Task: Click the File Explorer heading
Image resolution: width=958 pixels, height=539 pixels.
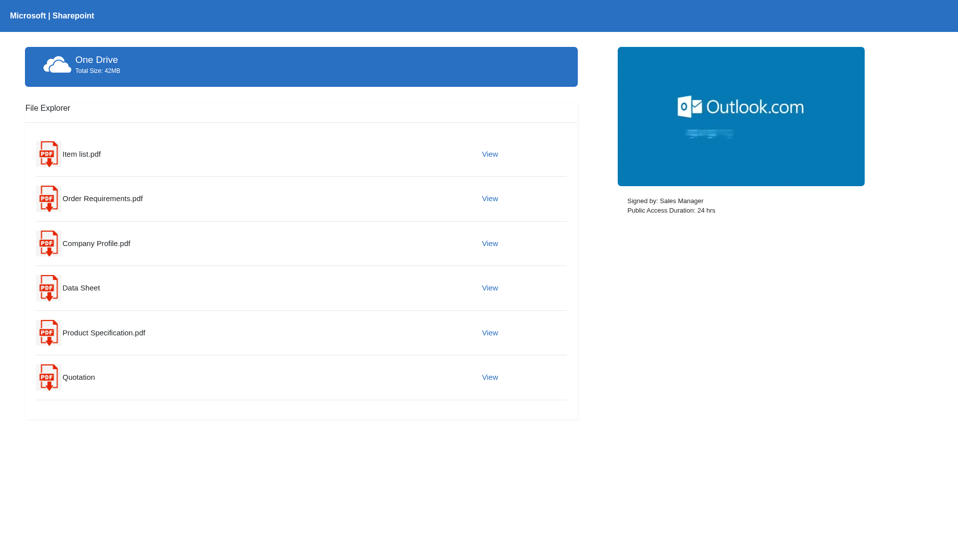Action: [48, 108]
